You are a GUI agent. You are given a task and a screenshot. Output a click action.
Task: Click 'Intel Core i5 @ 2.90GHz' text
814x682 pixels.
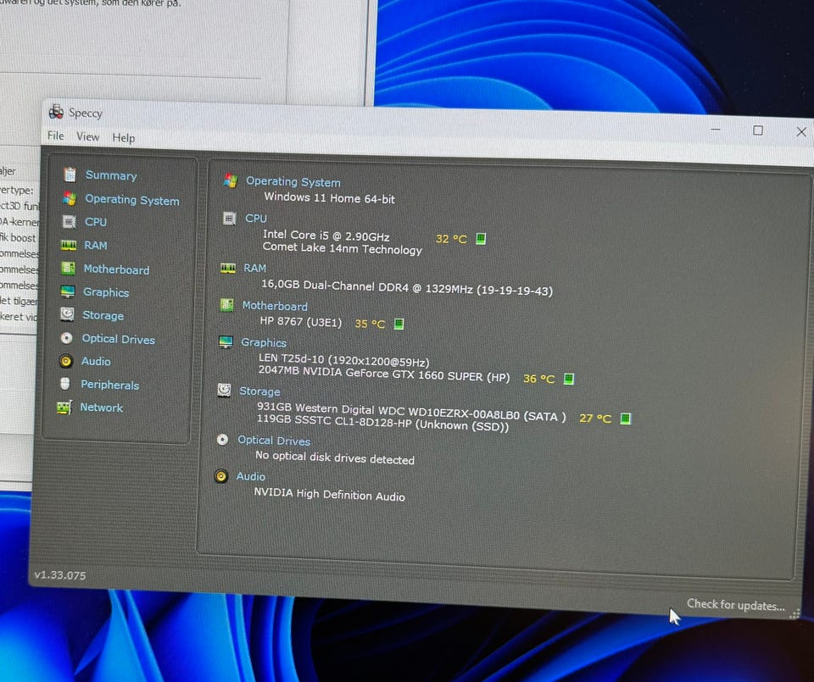coord(326,236)
